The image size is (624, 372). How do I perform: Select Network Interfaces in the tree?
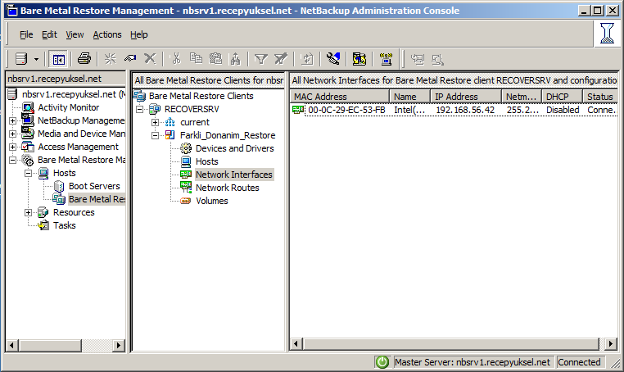pyautogui.click(x=234, y=175)
